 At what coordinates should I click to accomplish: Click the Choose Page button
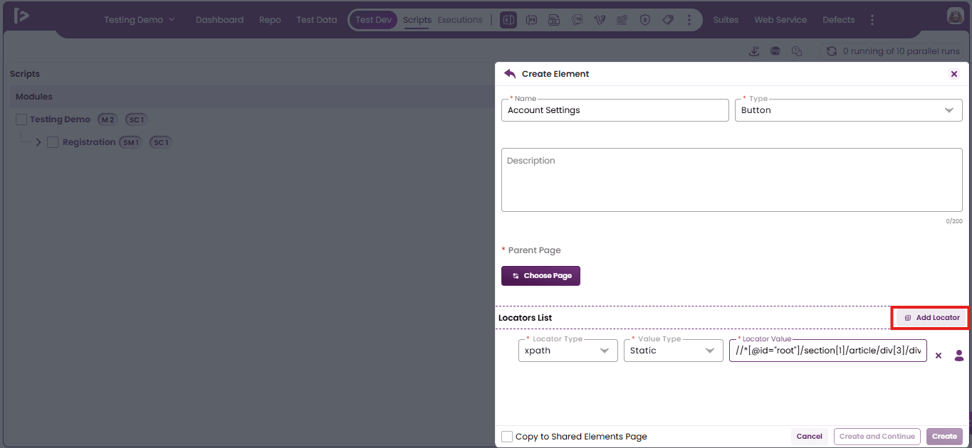point(540,276)
